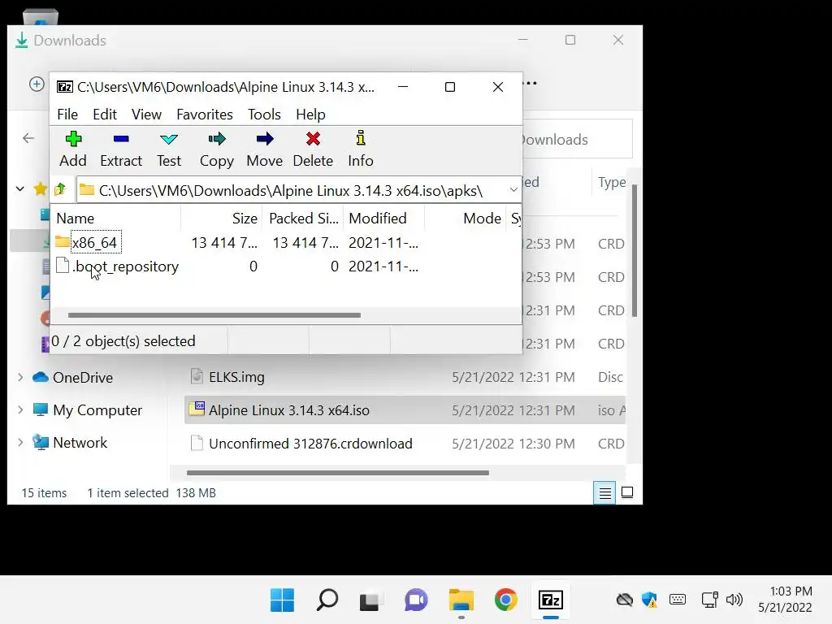Sort by Packed Size column header
The width and height of the screenshot is (832, 624).
click(x=303, y=219)
